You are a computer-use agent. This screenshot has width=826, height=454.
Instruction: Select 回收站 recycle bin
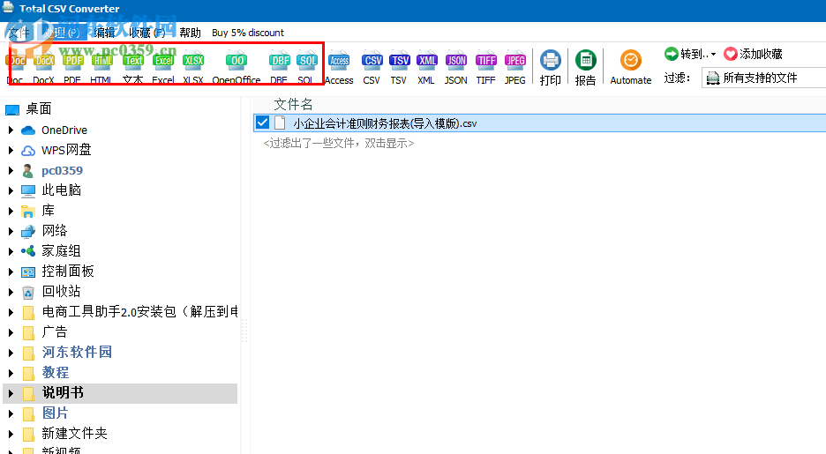(61, 291)
